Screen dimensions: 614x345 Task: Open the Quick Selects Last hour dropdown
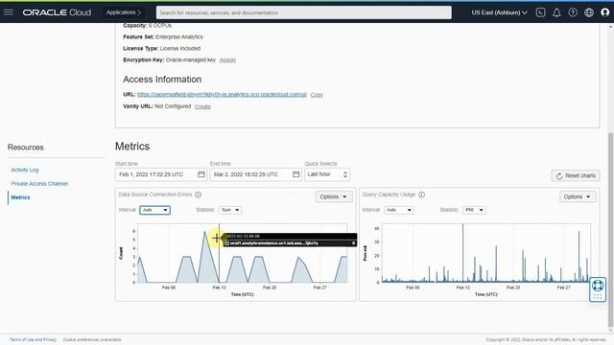(x=327, y=174)
